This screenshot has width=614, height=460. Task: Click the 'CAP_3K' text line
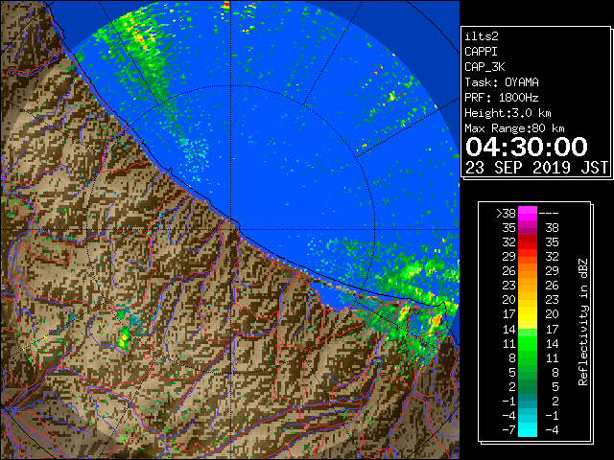tap(484, 67)
